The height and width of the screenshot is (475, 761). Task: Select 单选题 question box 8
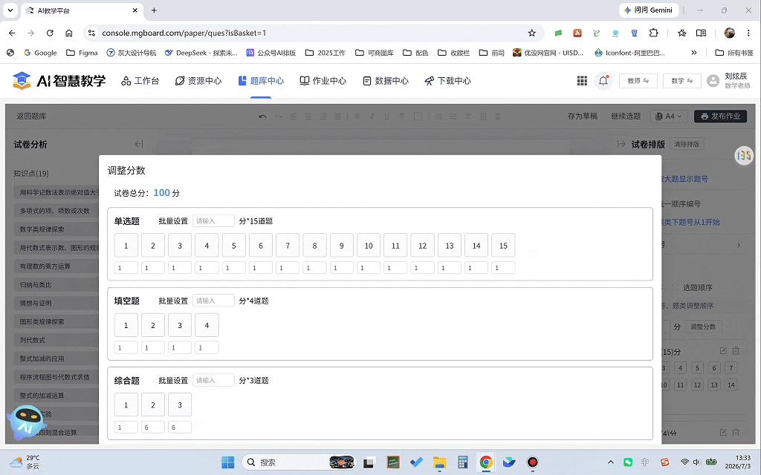[x=314, y=245]
